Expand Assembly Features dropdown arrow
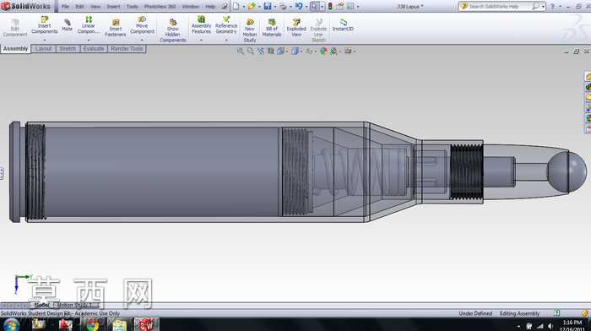The width and height of the screenshot is (591, 331). coord(201,40)
